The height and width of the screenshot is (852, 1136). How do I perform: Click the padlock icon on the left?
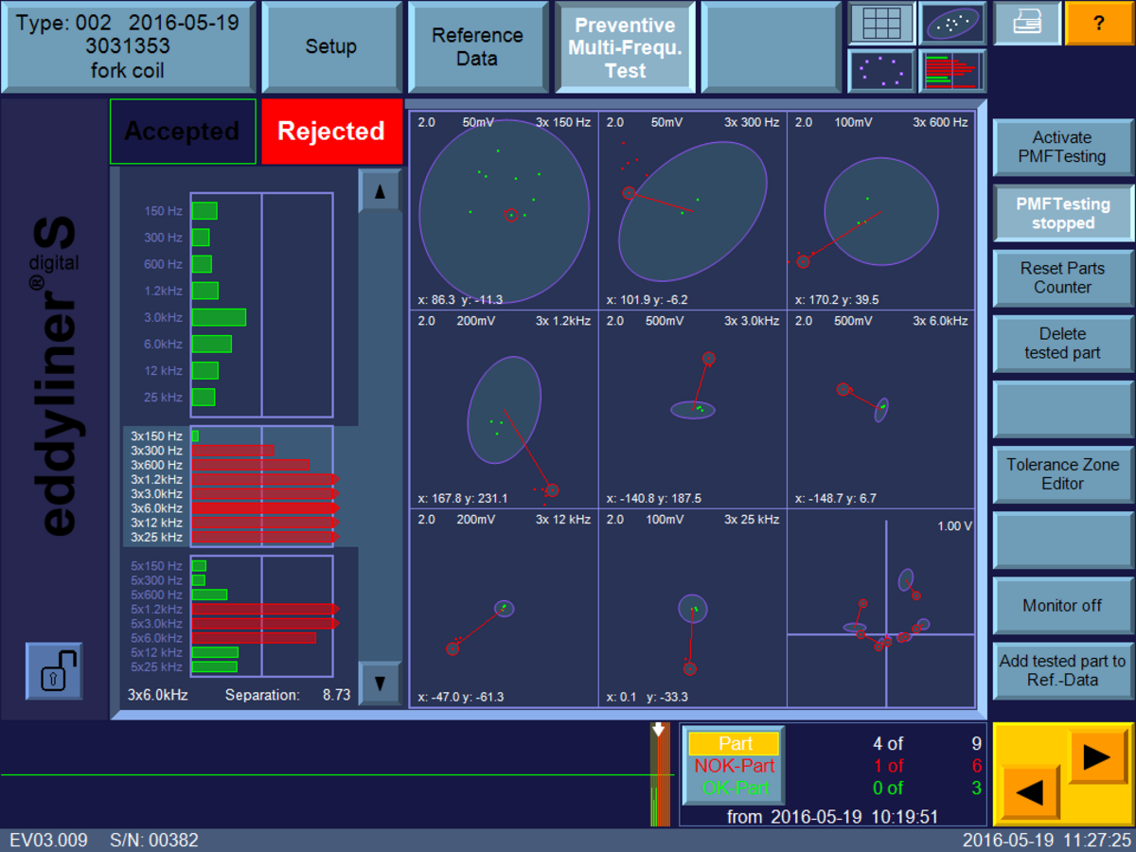pyautogui.click(x=53, y=671)
